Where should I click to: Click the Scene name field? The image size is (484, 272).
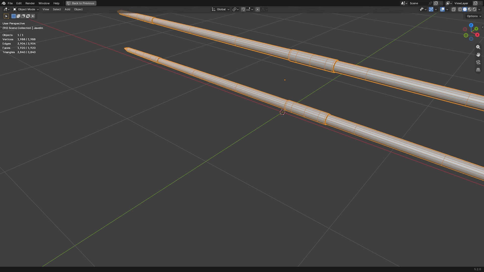tap(418, 3)
